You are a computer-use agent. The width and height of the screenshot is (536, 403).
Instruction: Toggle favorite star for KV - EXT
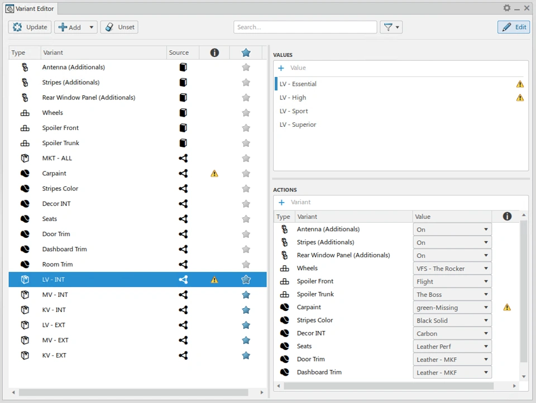tap(246, 356)
